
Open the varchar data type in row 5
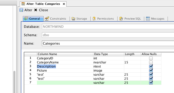point(109,74)
